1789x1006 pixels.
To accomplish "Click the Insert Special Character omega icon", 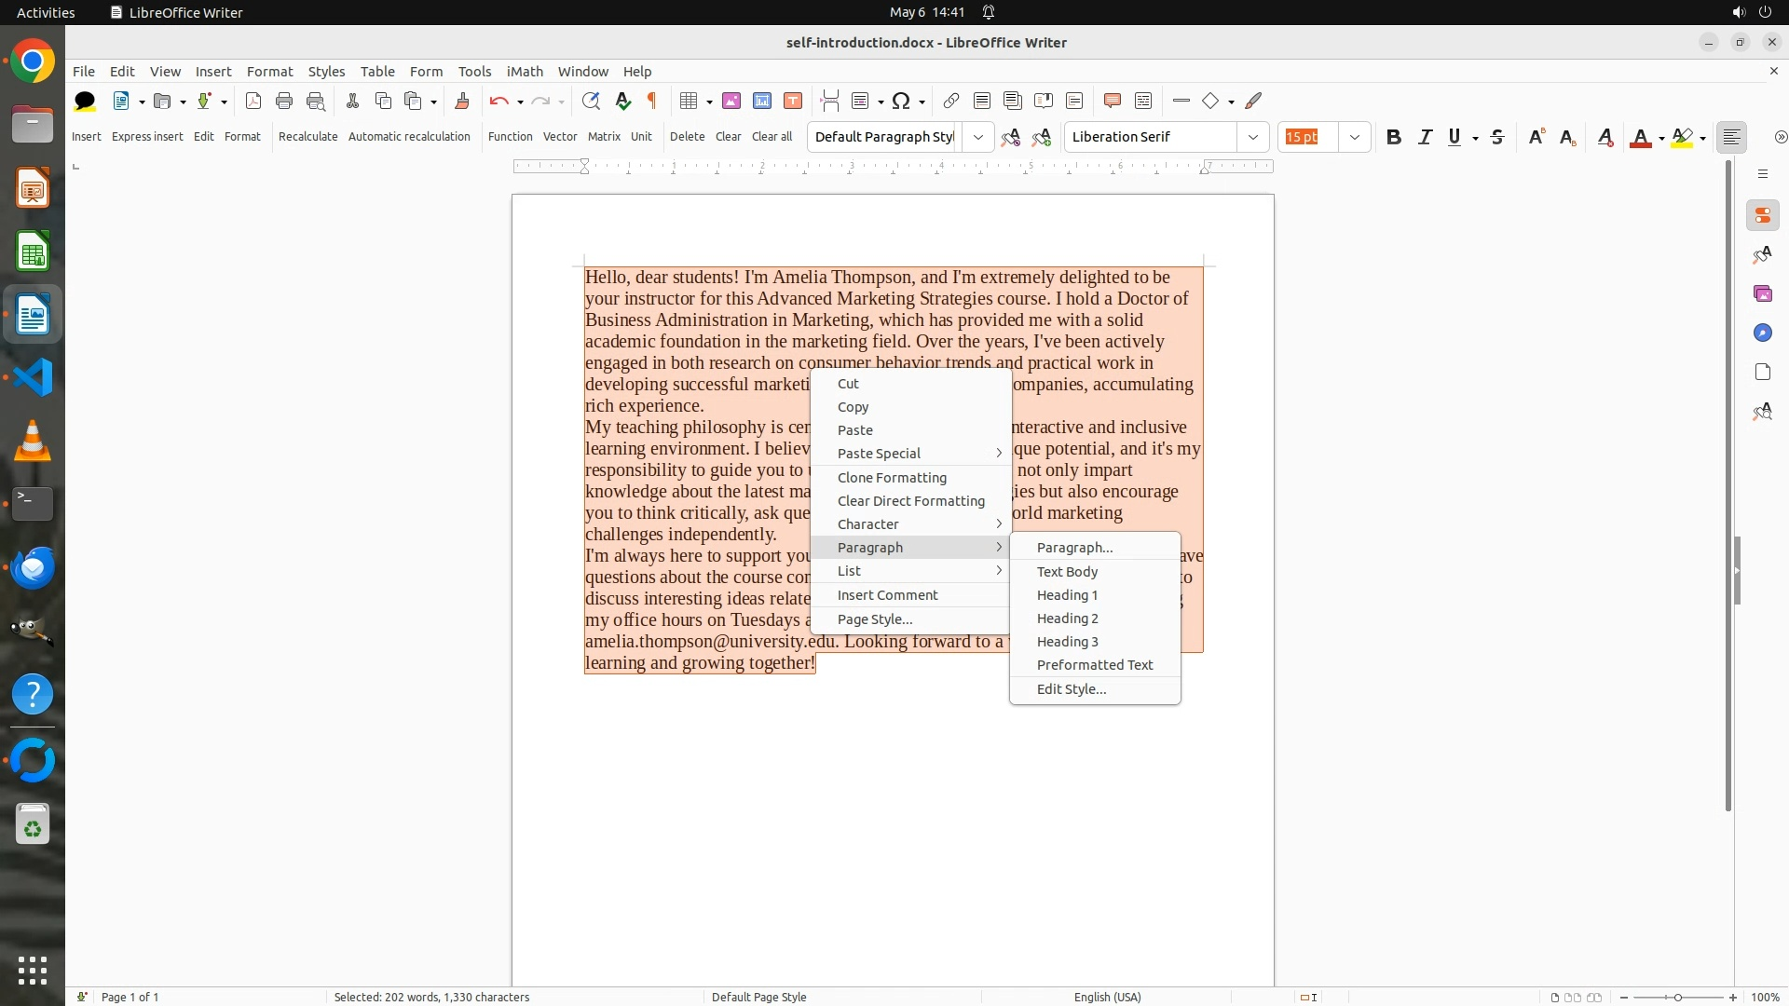I will tap(900, 101).
